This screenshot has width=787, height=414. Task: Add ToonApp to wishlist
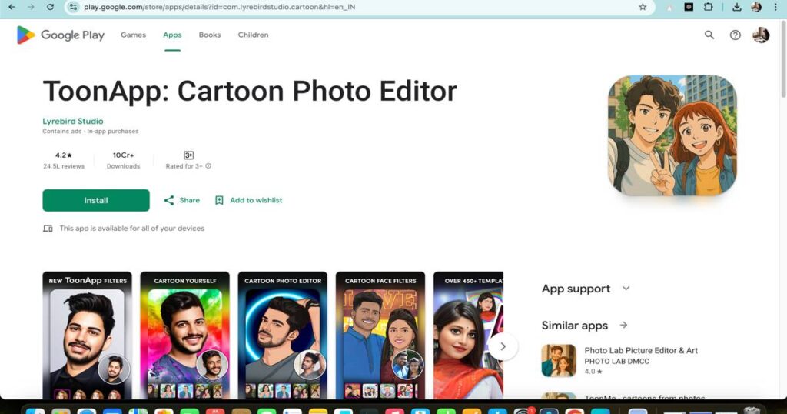(248, 200)
